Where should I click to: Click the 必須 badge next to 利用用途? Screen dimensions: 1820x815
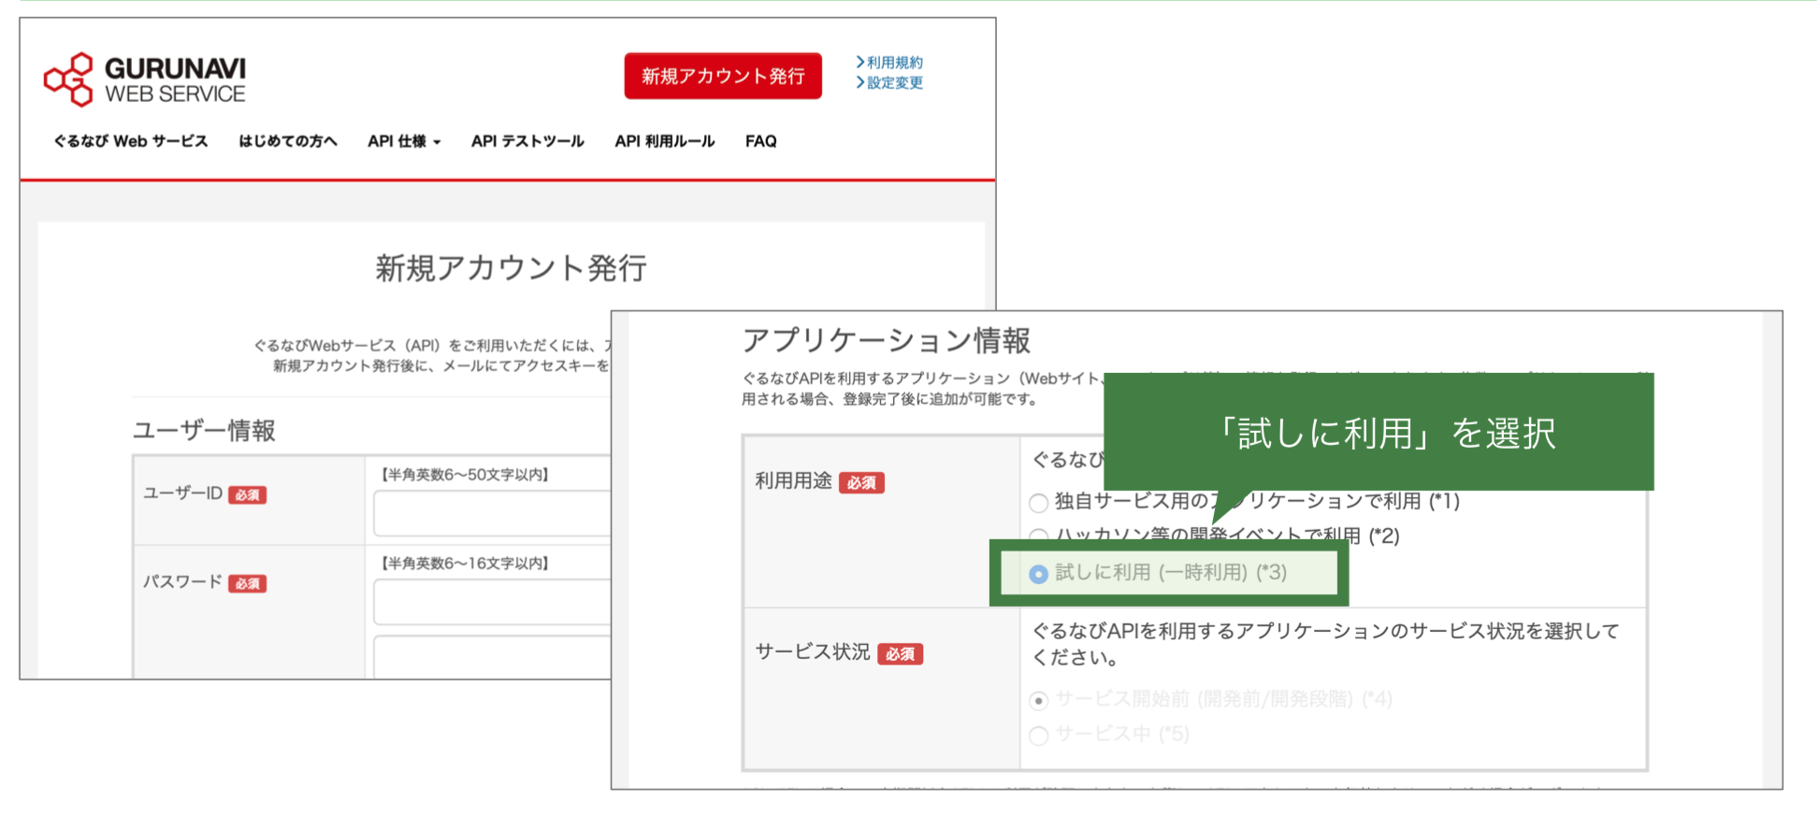861,483
